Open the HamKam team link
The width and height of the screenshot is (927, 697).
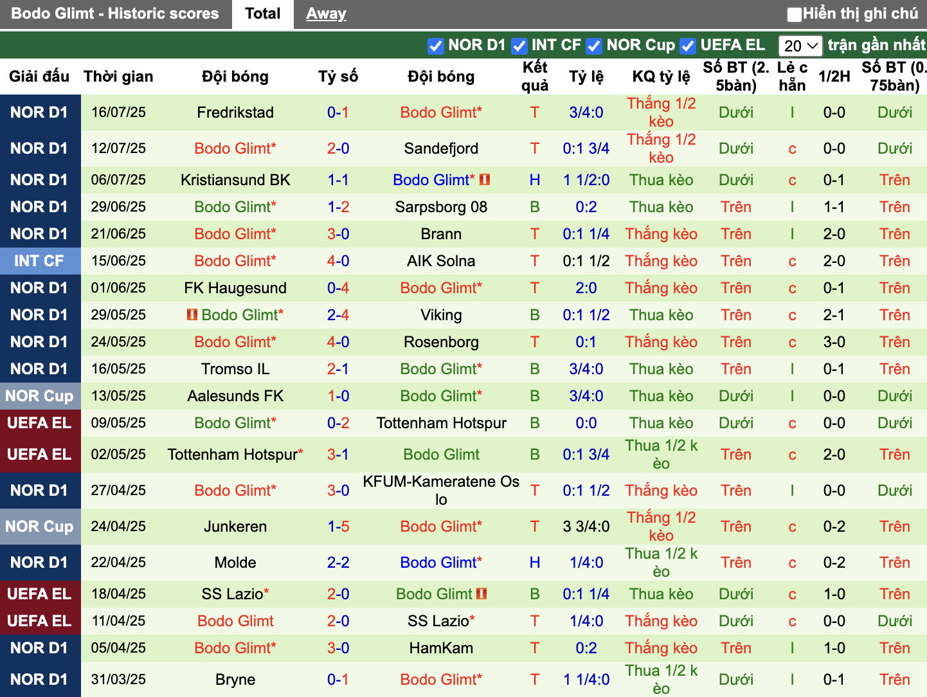click(441, 648)
